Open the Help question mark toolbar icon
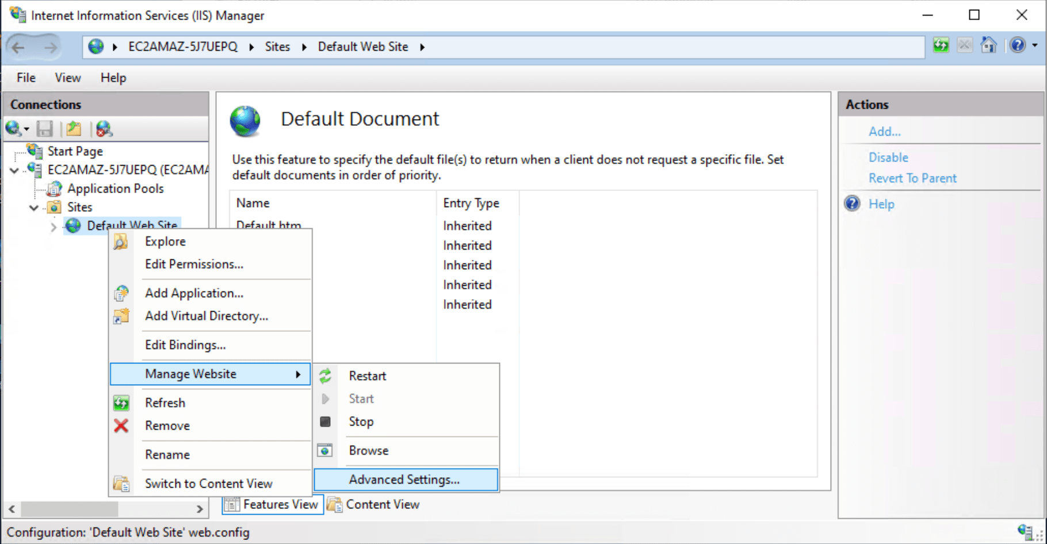The height and width of the screenshot is (544, 1047). [1017, 45]
